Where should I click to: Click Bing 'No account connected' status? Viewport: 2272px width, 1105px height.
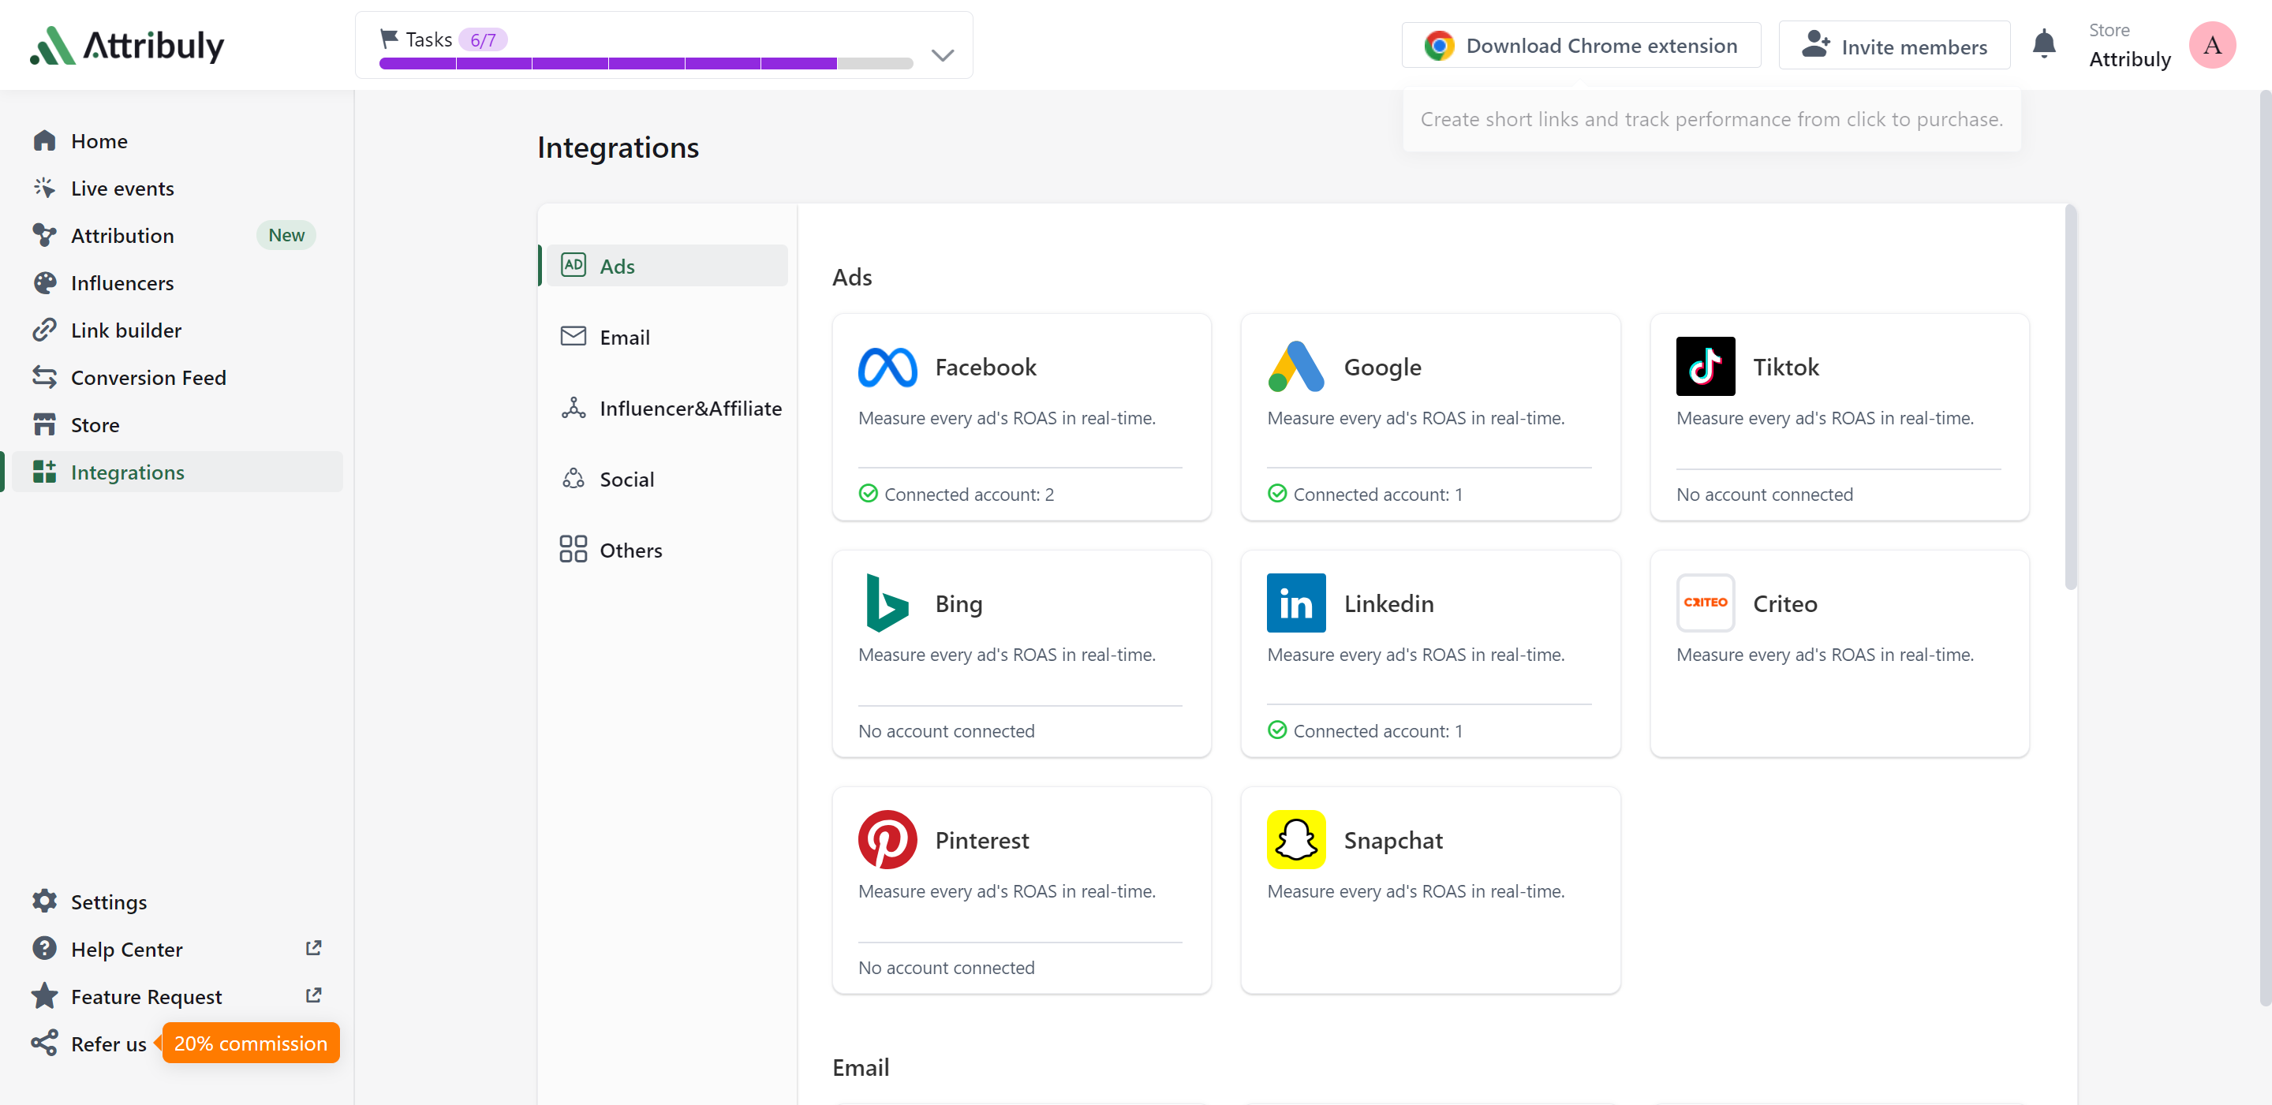(x=946, y=730)
